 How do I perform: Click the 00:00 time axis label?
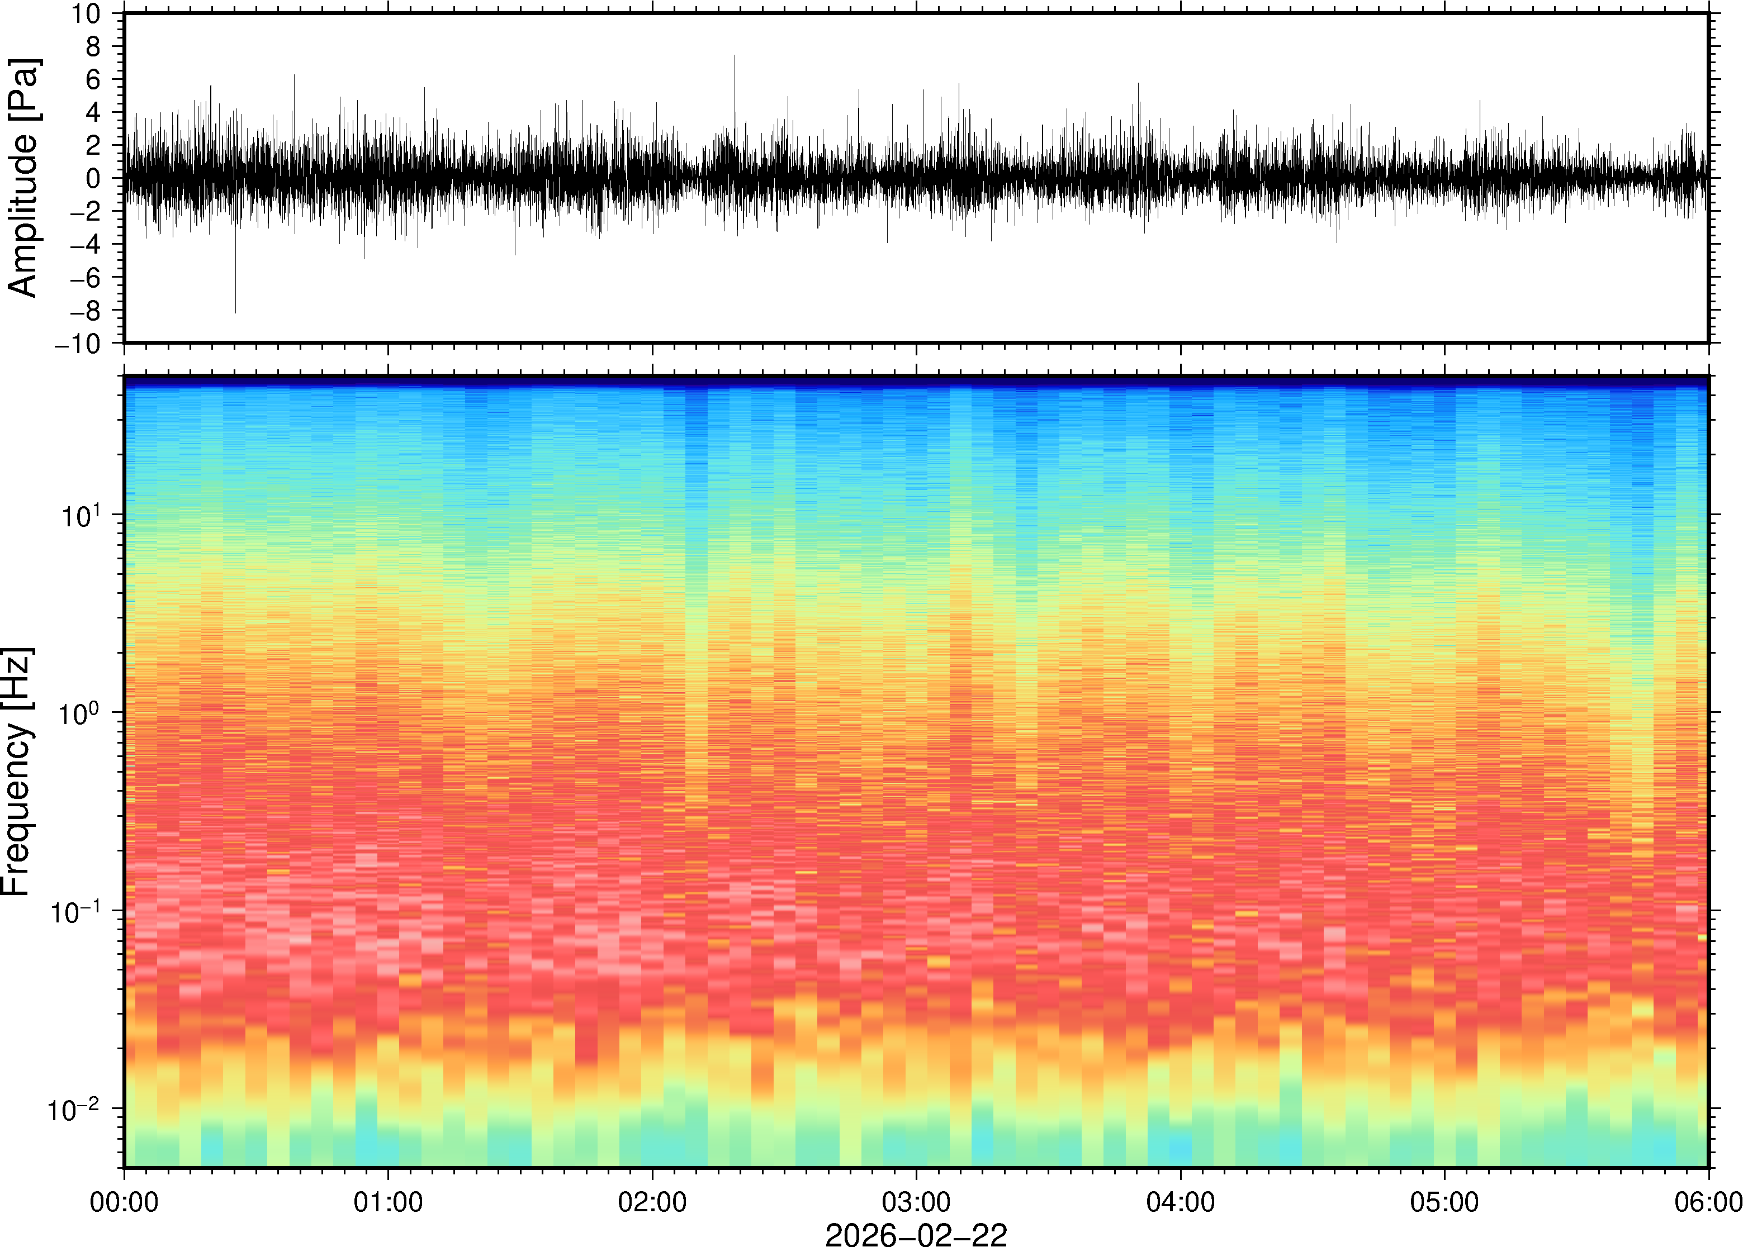125,1202
